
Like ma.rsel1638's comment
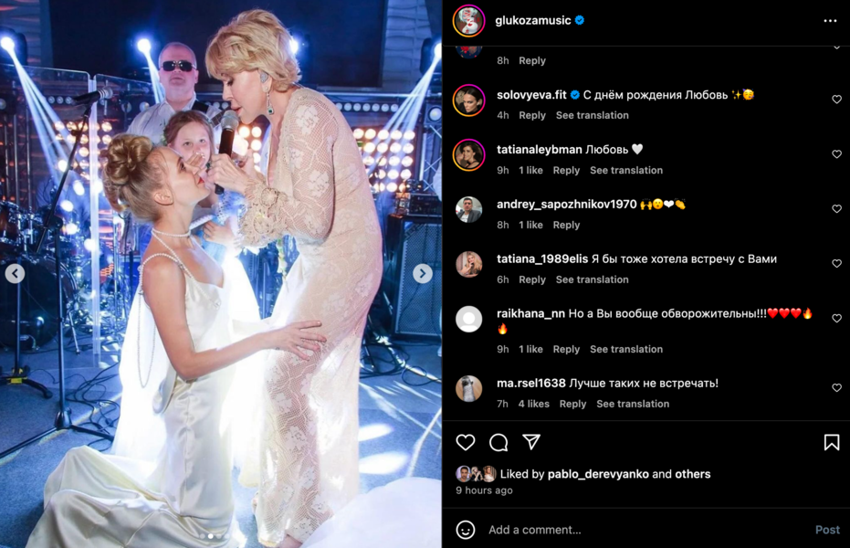tap(836, 388)
